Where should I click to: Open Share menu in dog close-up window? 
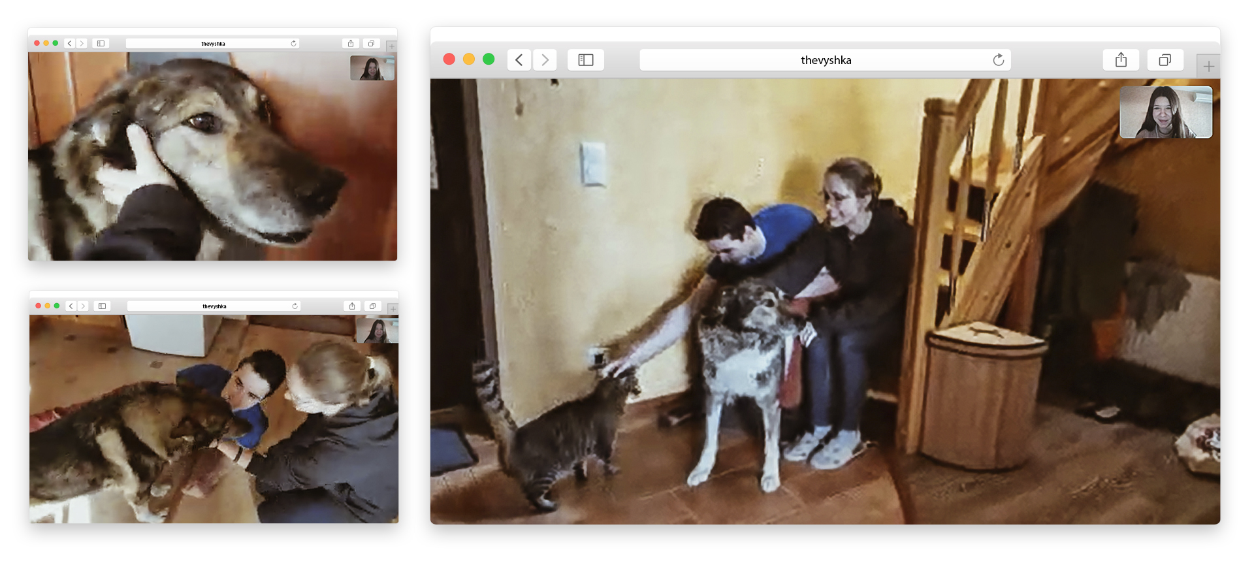tap(351, 44)
